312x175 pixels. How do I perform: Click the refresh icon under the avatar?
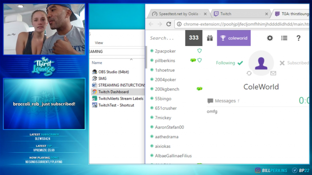[x=249, y=73]
